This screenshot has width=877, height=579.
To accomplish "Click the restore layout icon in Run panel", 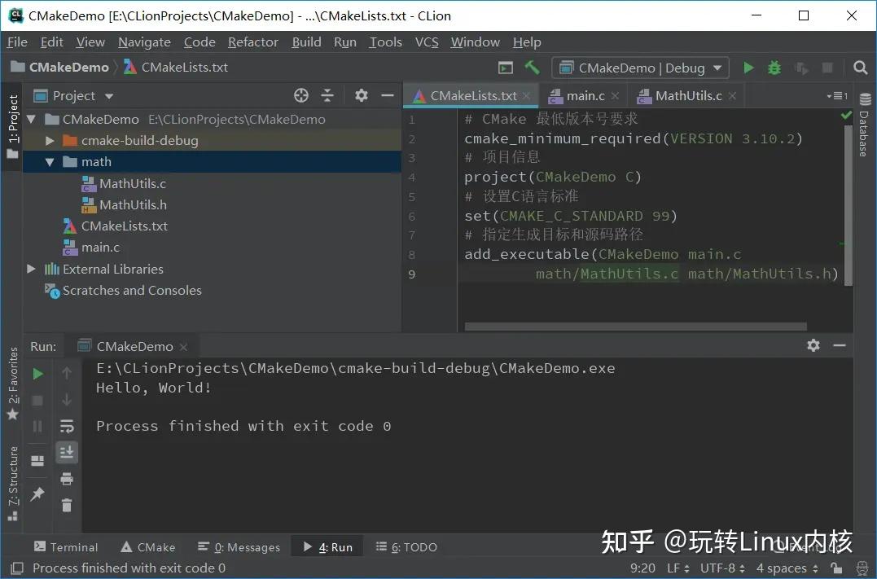I will tap(37, 460).
